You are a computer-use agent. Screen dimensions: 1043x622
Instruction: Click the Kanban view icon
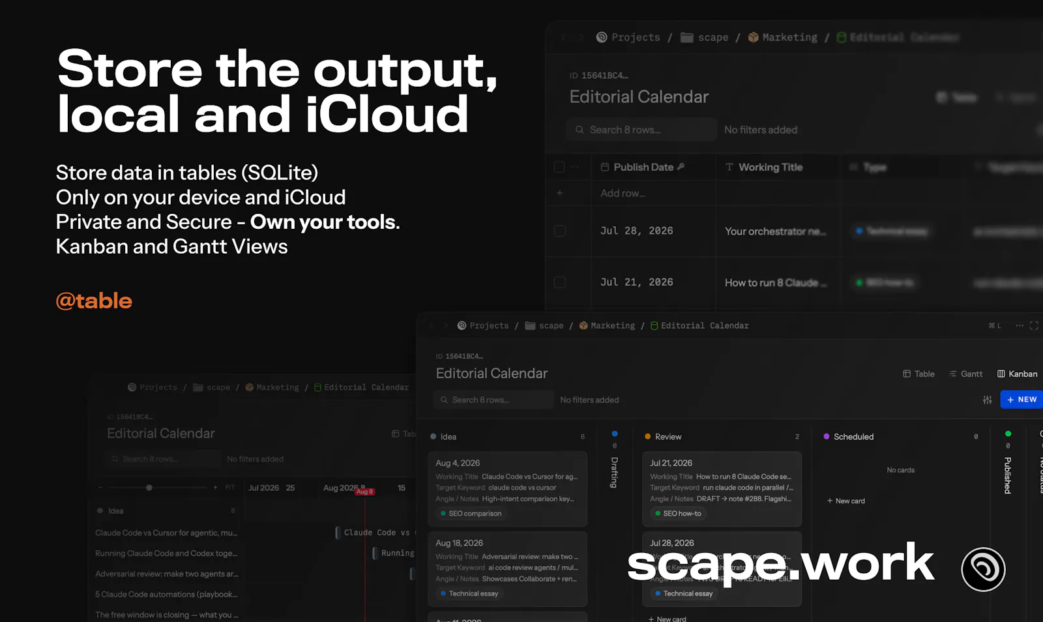[x=1001, y=374]
